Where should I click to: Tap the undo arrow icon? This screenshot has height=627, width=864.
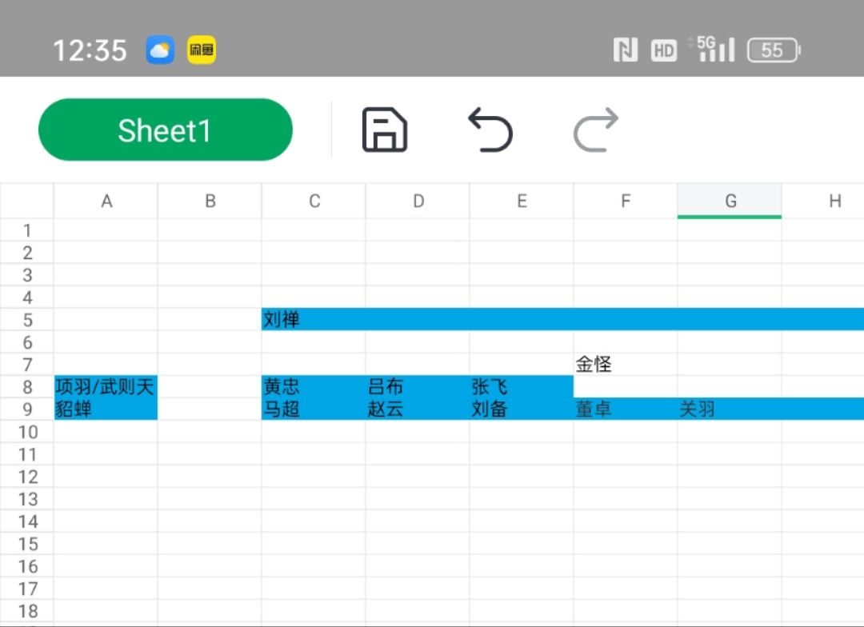click(490, 130)
